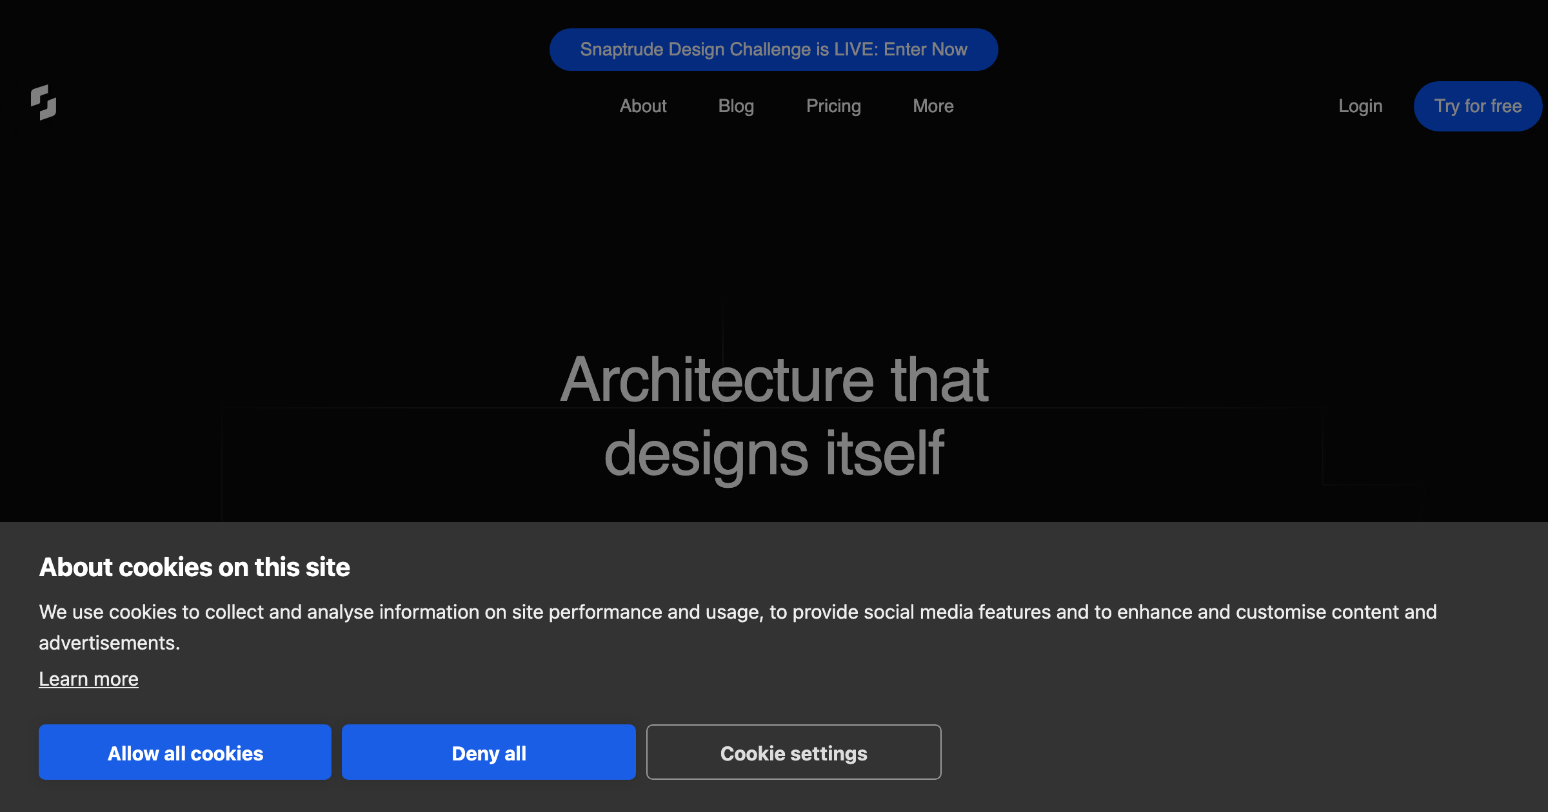This screenshot has width=1548, height=812.
Task: Open Cookie settings
Action: [793, 752]
